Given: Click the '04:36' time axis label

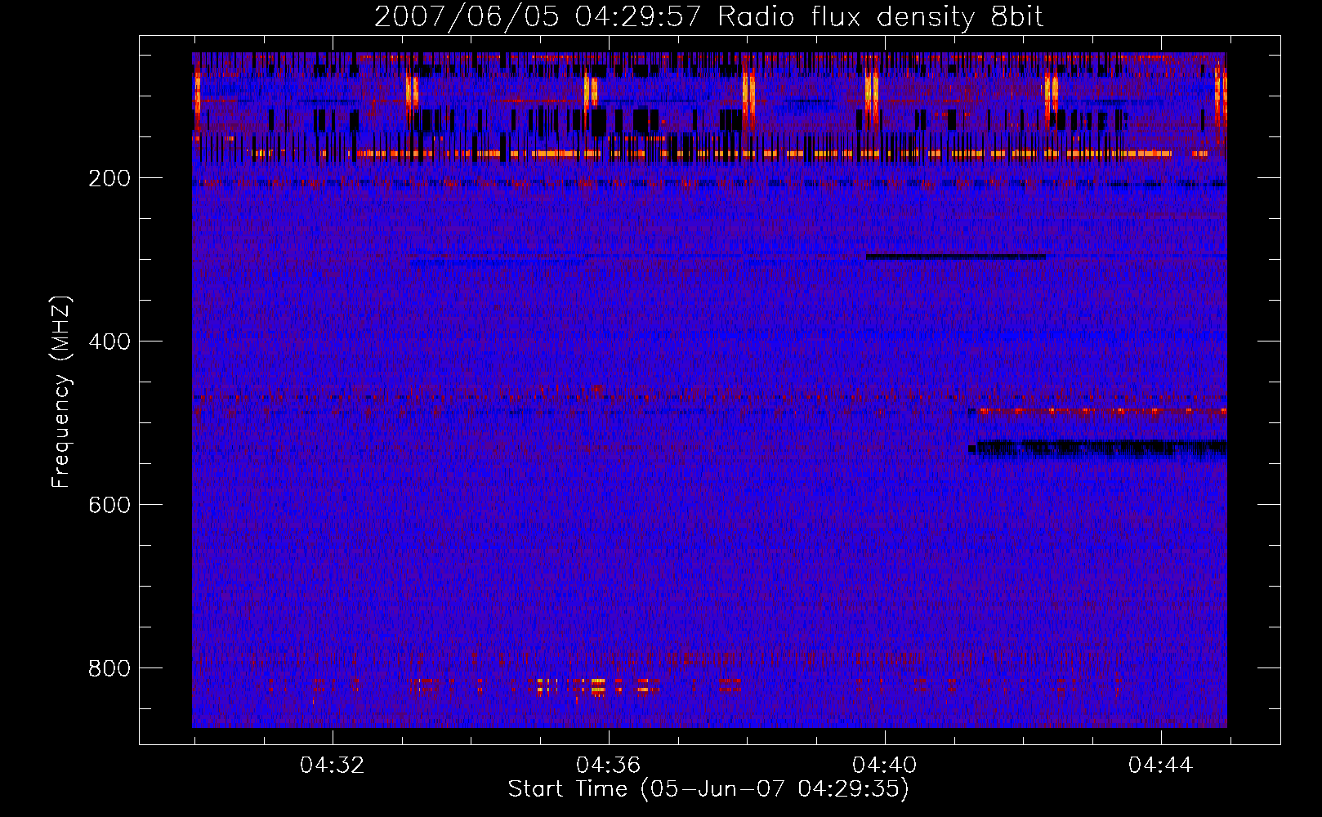Looking at the screenshot, I should coord(609,766).
